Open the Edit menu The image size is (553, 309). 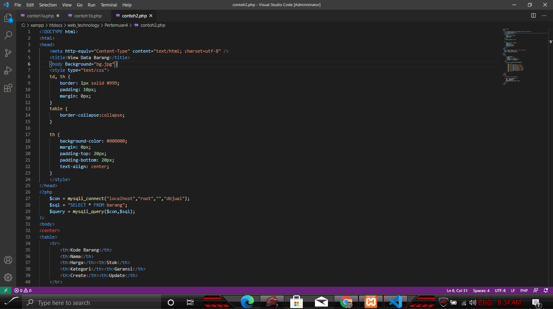click(x=30, y=5)
